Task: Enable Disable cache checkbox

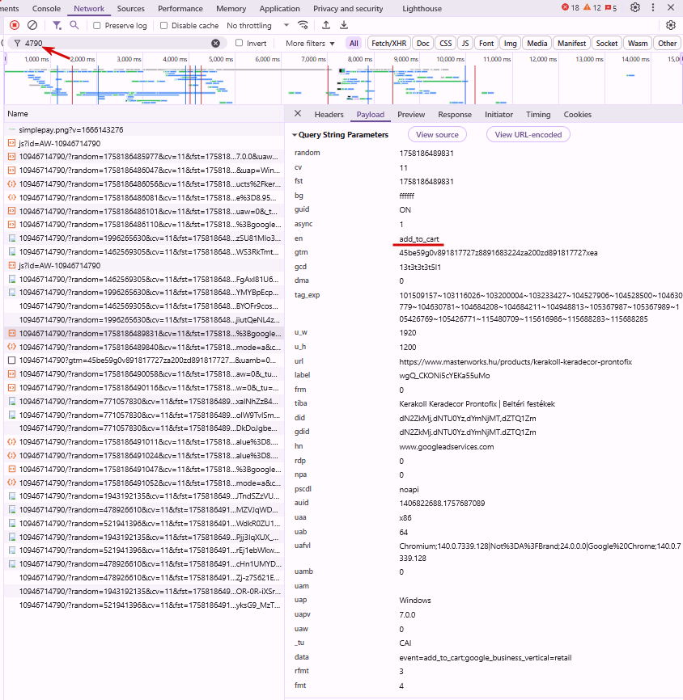Action: pyautogui.click(x=163, y=25)
